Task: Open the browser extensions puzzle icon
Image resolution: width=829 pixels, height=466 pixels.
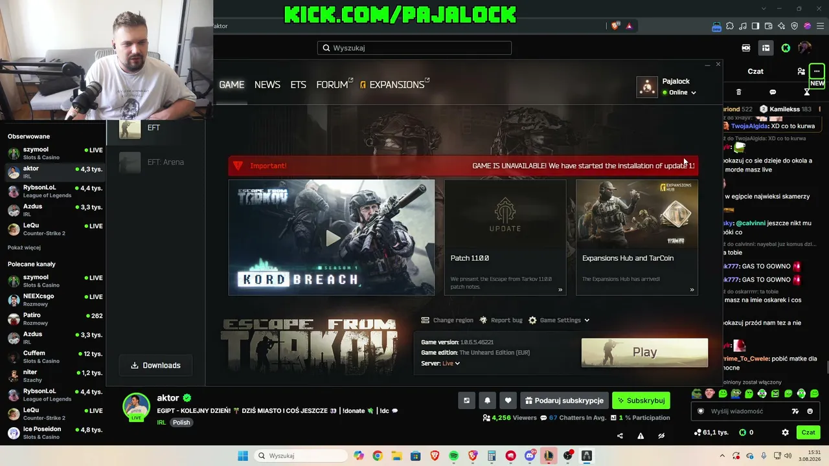Action: tap(730, 26)
